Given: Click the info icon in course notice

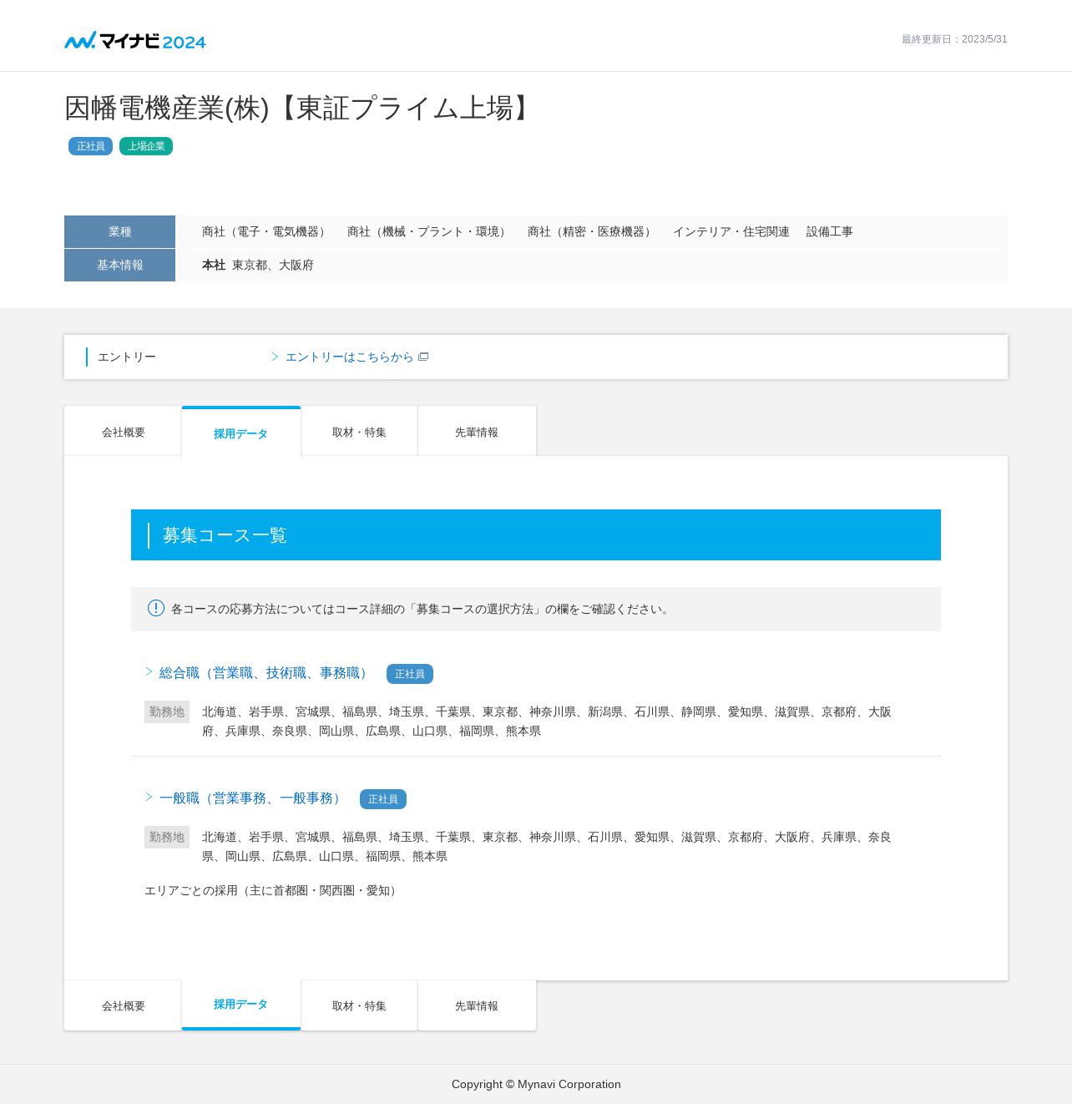Looking at the screenshot, I should 156,608.
